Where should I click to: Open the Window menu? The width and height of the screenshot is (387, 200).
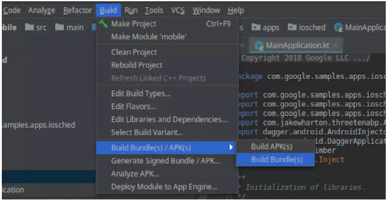[x=206, y=10]
